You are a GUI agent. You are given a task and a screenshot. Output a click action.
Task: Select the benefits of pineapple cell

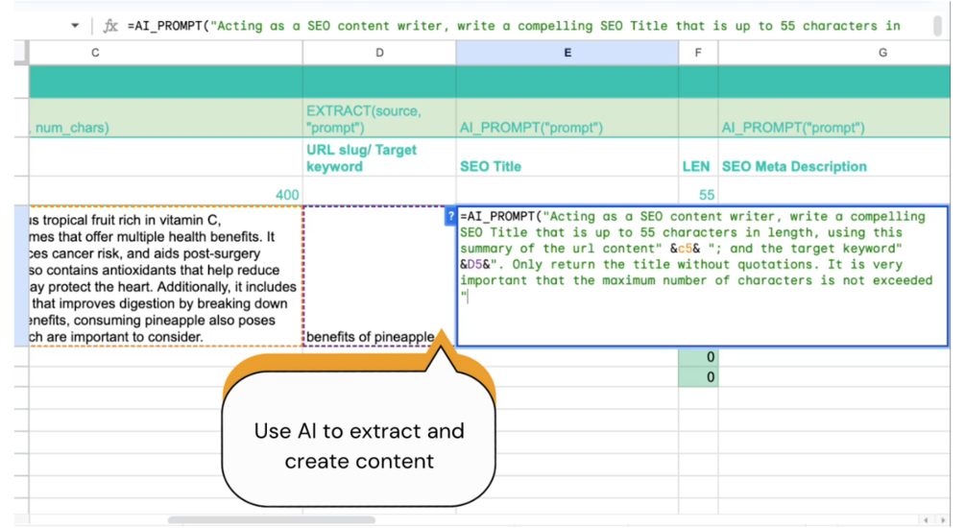point(379,276)
